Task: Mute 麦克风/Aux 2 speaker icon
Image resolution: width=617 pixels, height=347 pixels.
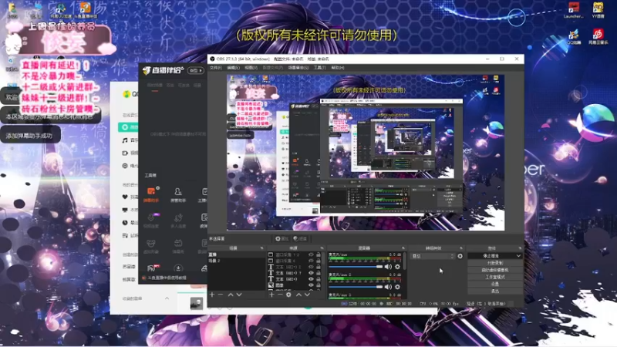Action: click(389, 287)
